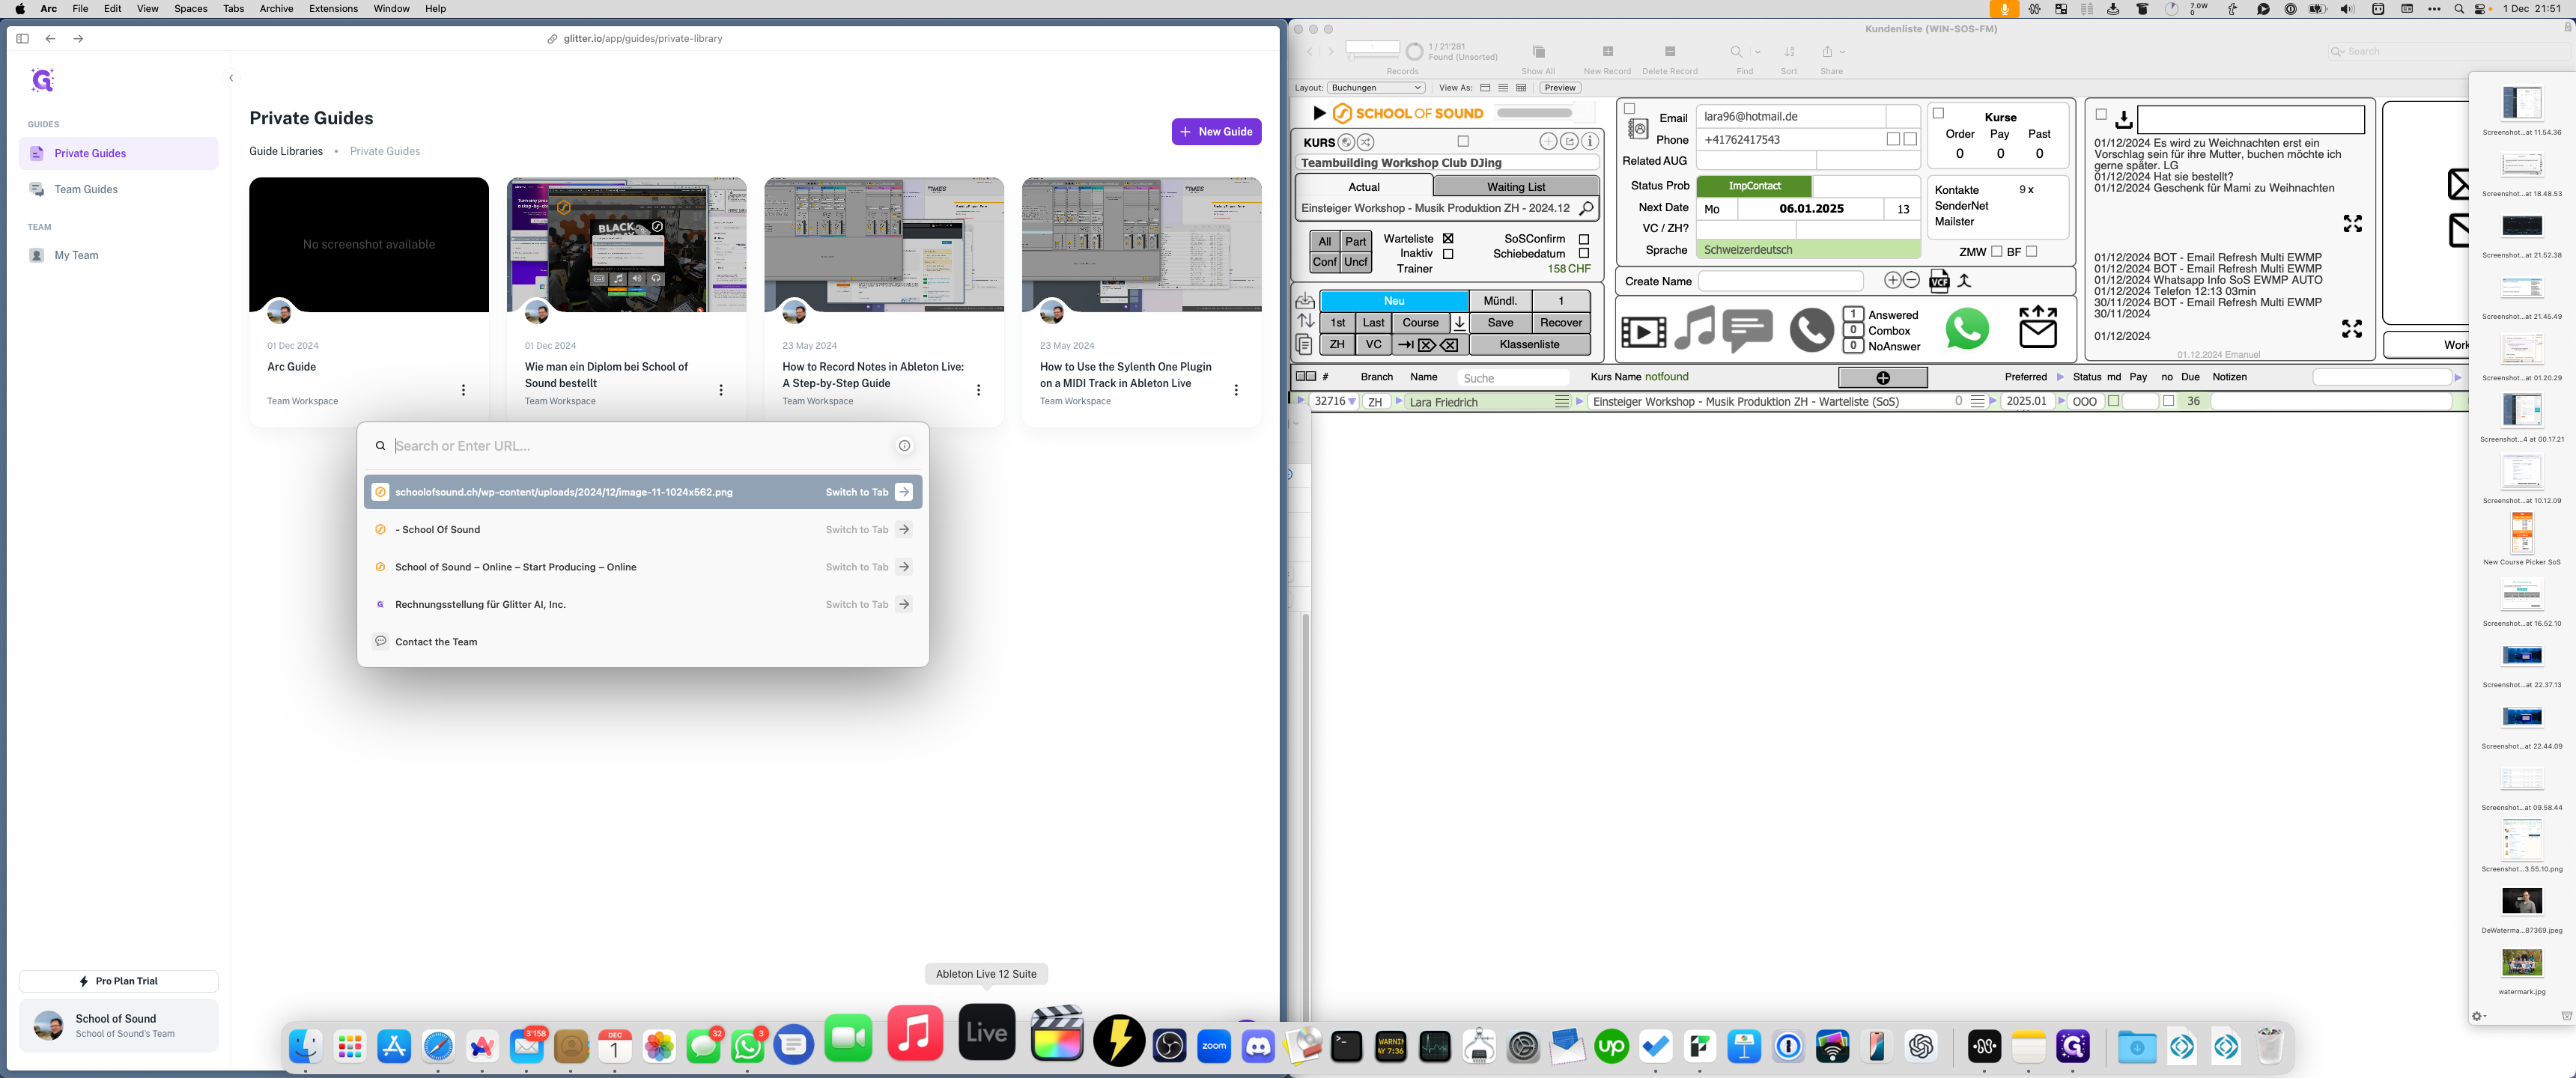
Task: Toggle the checkbox left of notes download icon
Action: coord(2101,115)
